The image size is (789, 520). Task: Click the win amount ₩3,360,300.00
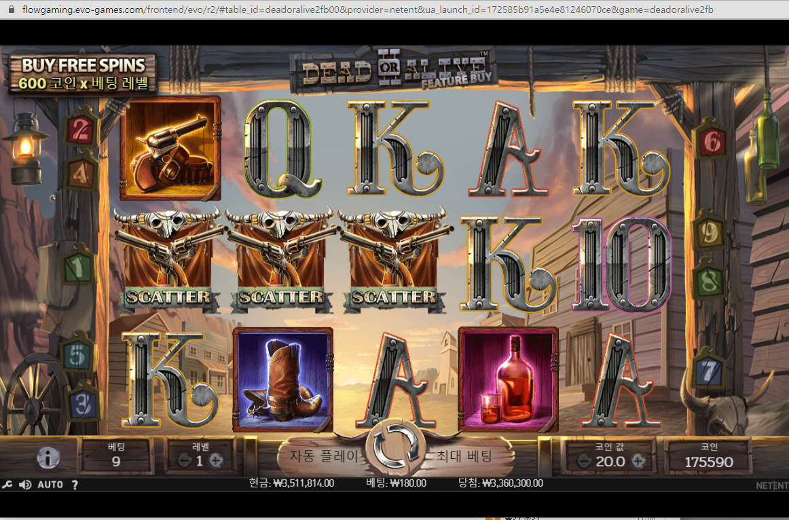point(500,483)
